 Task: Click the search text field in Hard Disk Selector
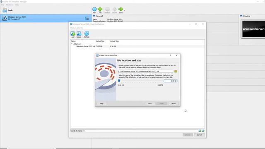click(142, 131)
